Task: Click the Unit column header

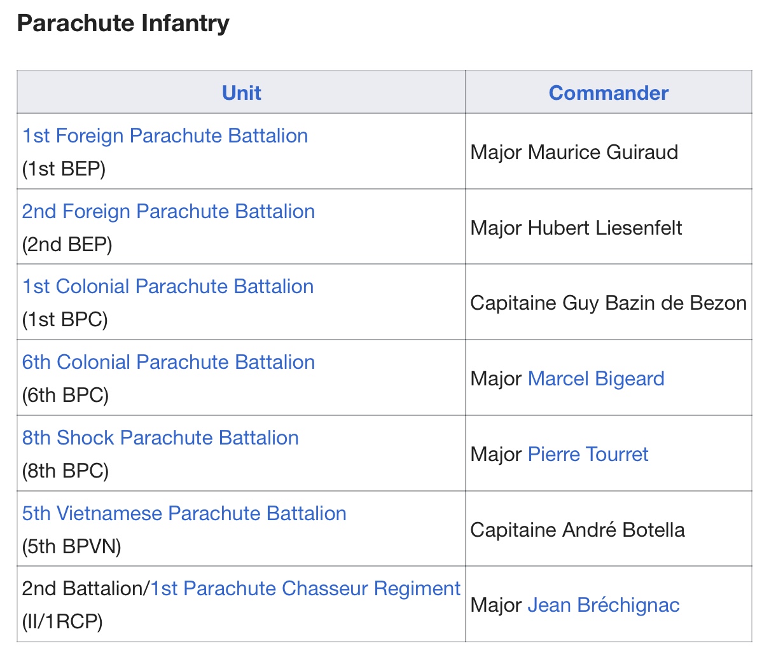Action: tap(242, 93)
